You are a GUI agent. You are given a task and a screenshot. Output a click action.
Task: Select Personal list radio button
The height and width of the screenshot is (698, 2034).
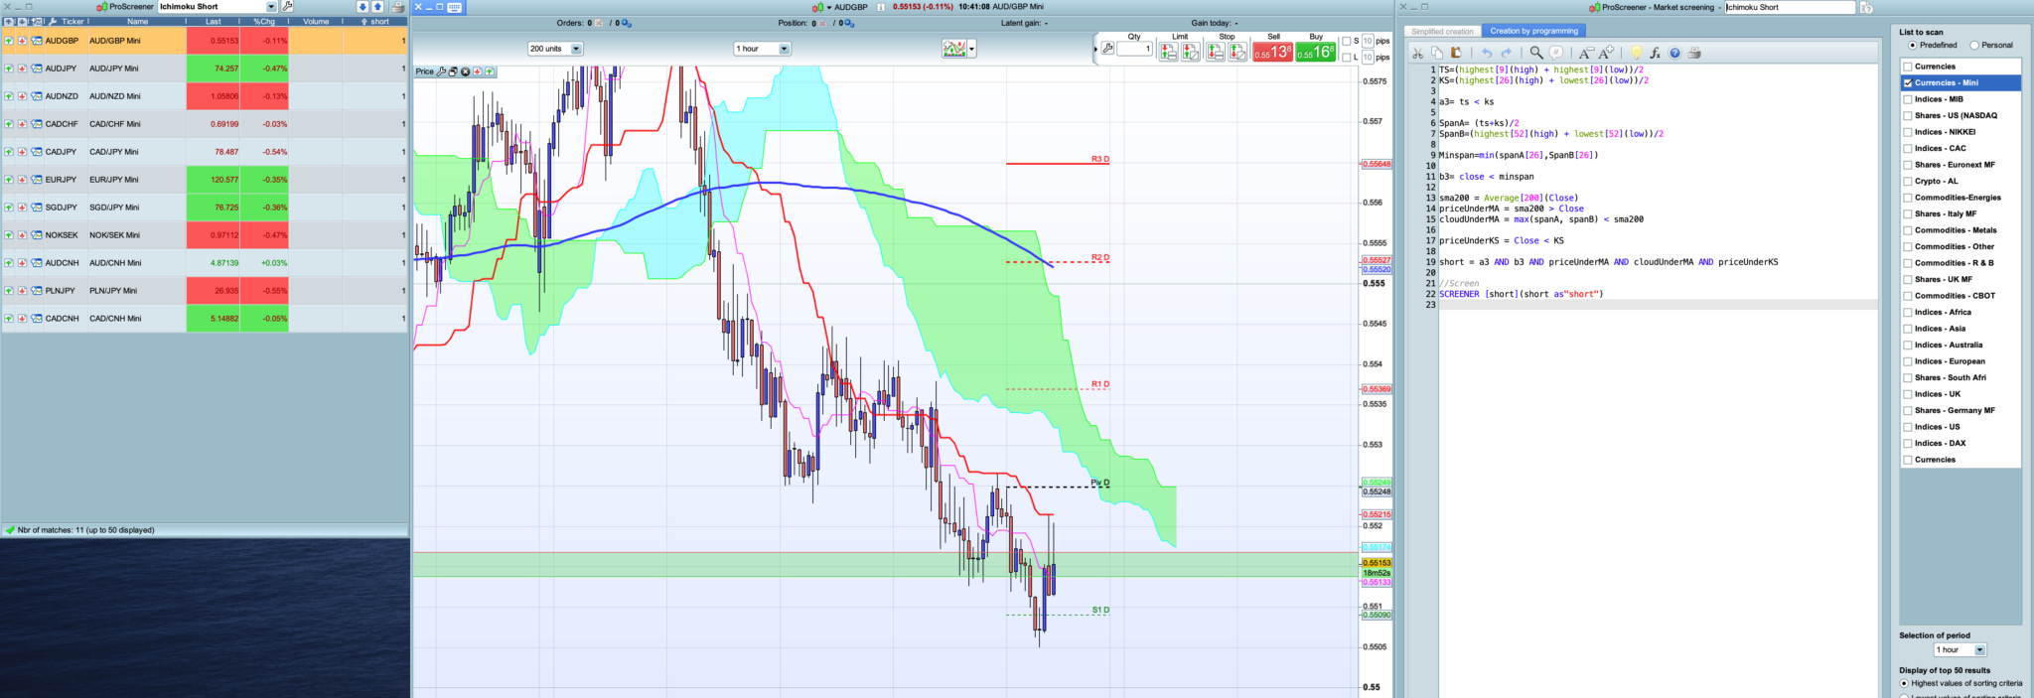[x=1973, y=45]
